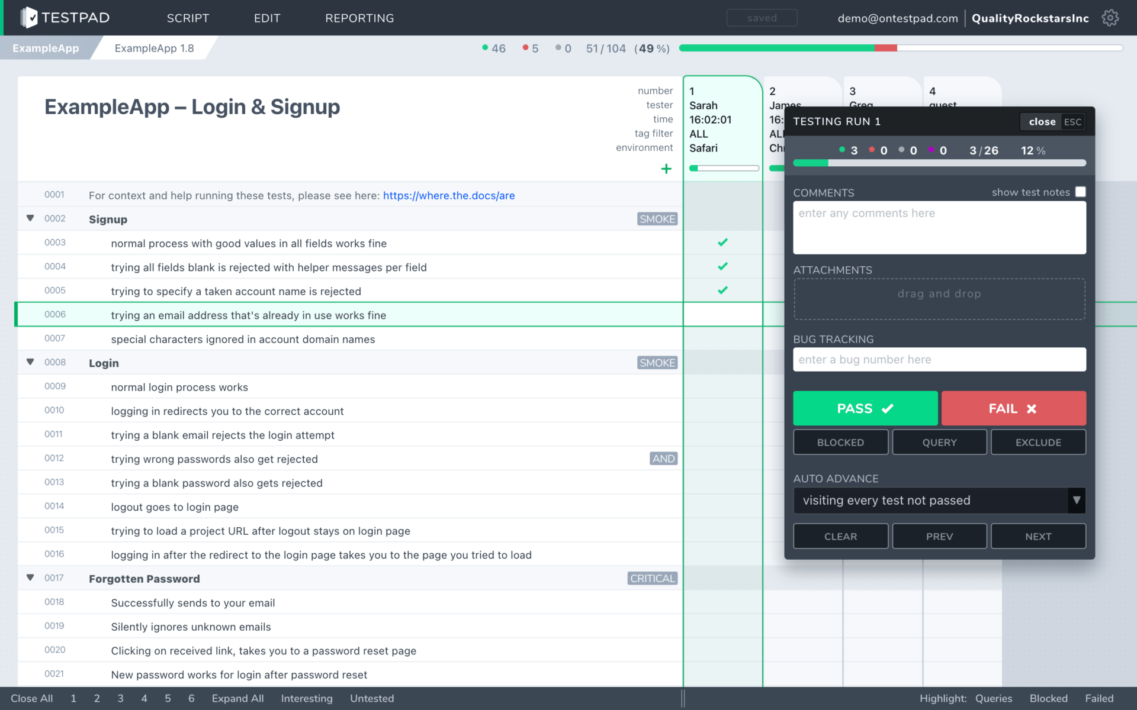Collapse the Signup section triangle
This screenshot has width=1137, height=710.
30,218
